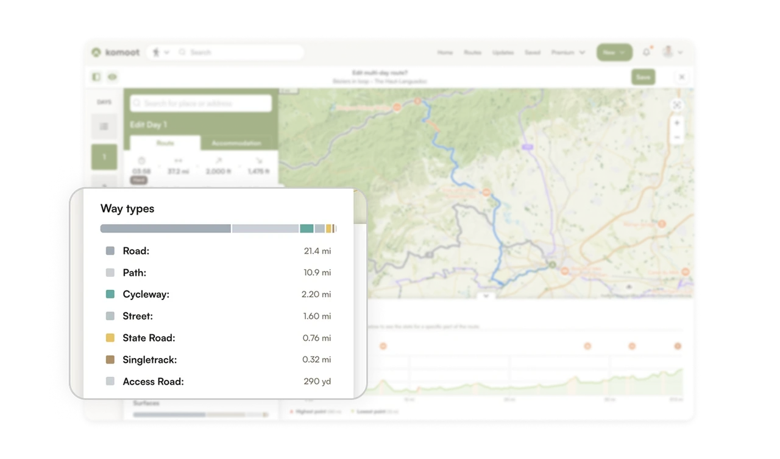Screen dimensions: 780x459
Task: Click the Road color swatch
Action: (110, 251)
